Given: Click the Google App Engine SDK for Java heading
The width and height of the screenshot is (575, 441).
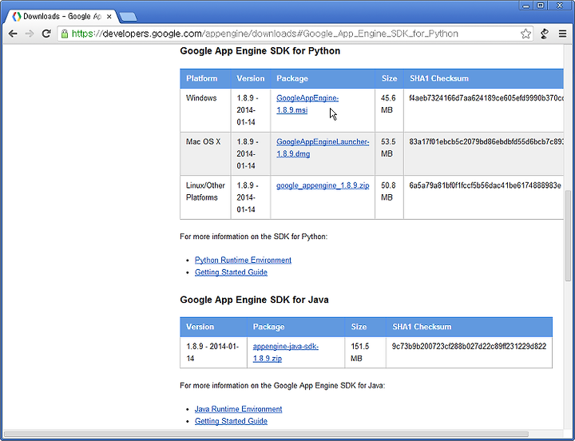Looking at the screenshot, I should 254,300.
